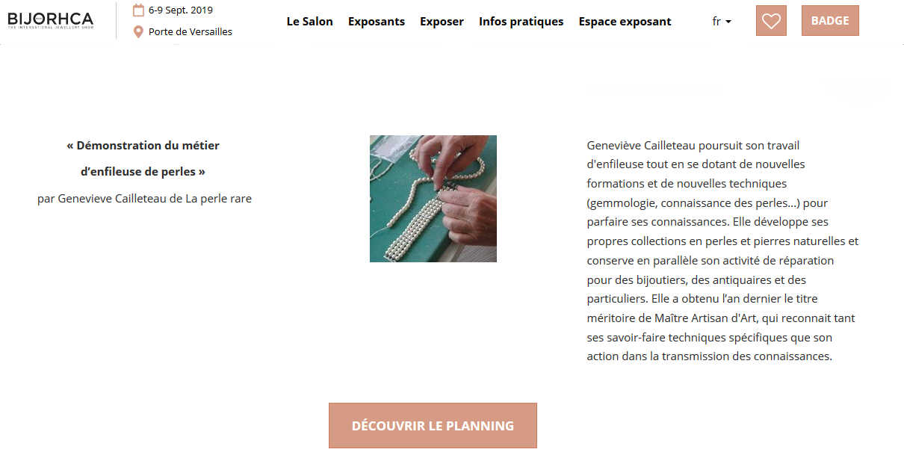Open favorites with the heart icon
The height and width of the screenshot is (470, 904).
coord(771,21)
